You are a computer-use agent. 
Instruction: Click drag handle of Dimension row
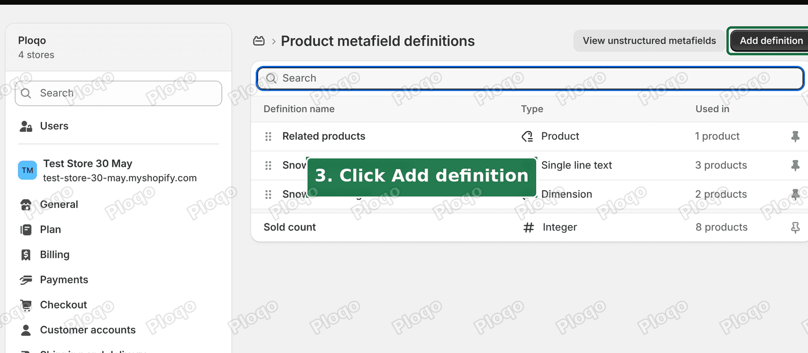pyautogui.click(x=268, y=195)
